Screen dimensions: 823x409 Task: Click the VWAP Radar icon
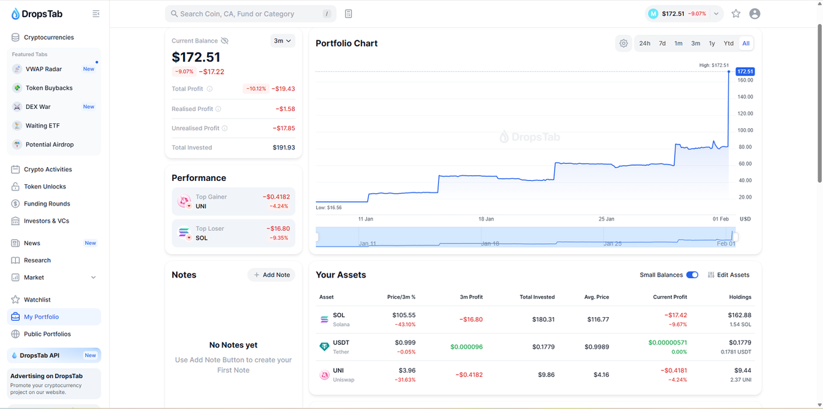[x=17, y=69]
